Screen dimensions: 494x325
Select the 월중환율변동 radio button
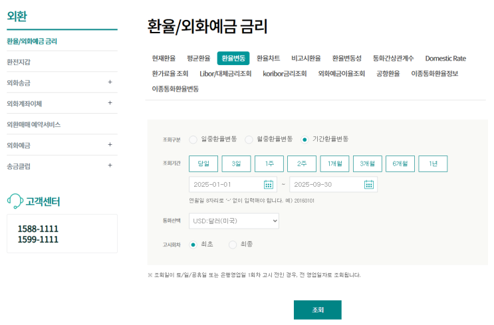pyautogui.click(x=249, y=140)
